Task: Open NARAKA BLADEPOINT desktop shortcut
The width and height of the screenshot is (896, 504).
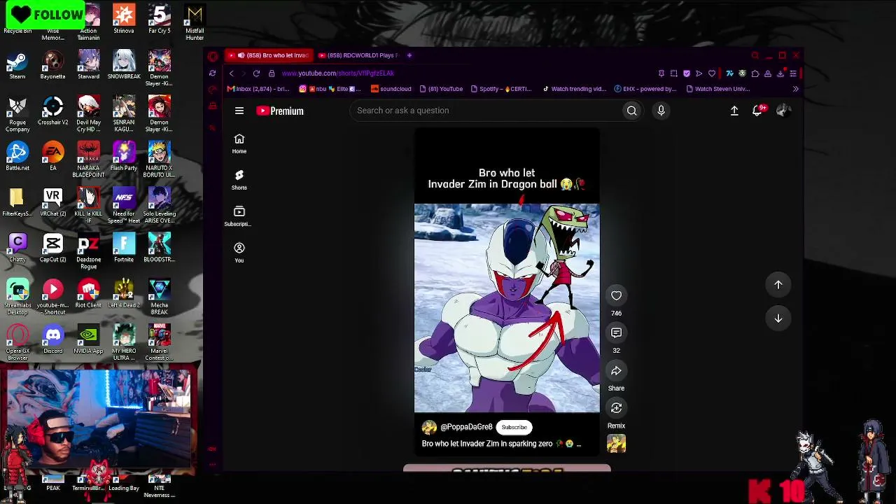Action: (88, 160)
